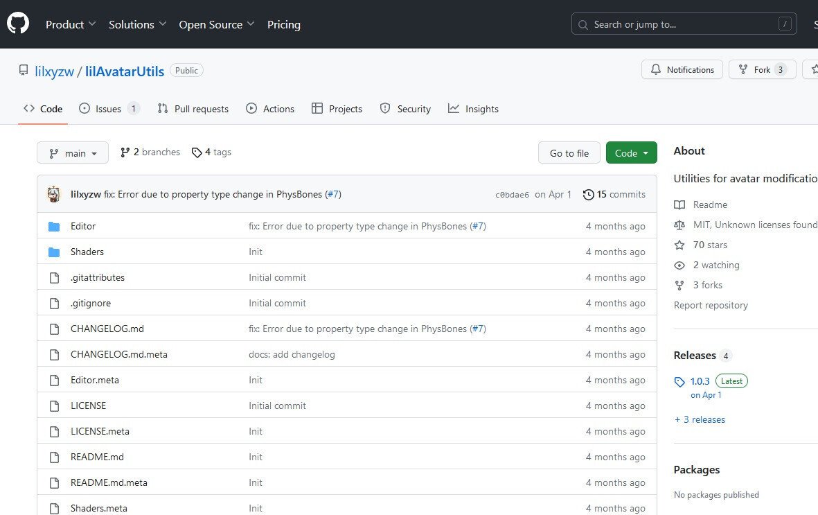Click the Notifications button

(682, 69)
